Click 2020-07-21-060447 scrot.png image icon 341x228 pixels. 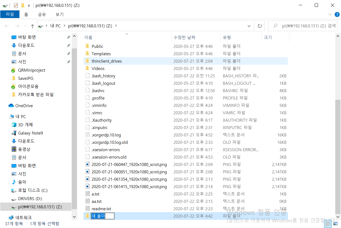click(x=87, y=164)
